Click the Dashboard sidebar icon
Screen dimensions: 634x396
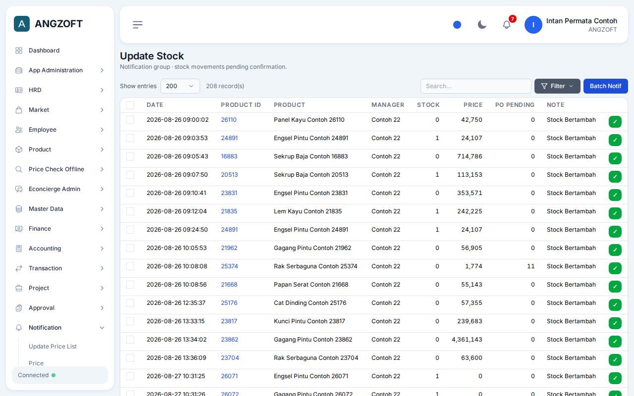19,50
